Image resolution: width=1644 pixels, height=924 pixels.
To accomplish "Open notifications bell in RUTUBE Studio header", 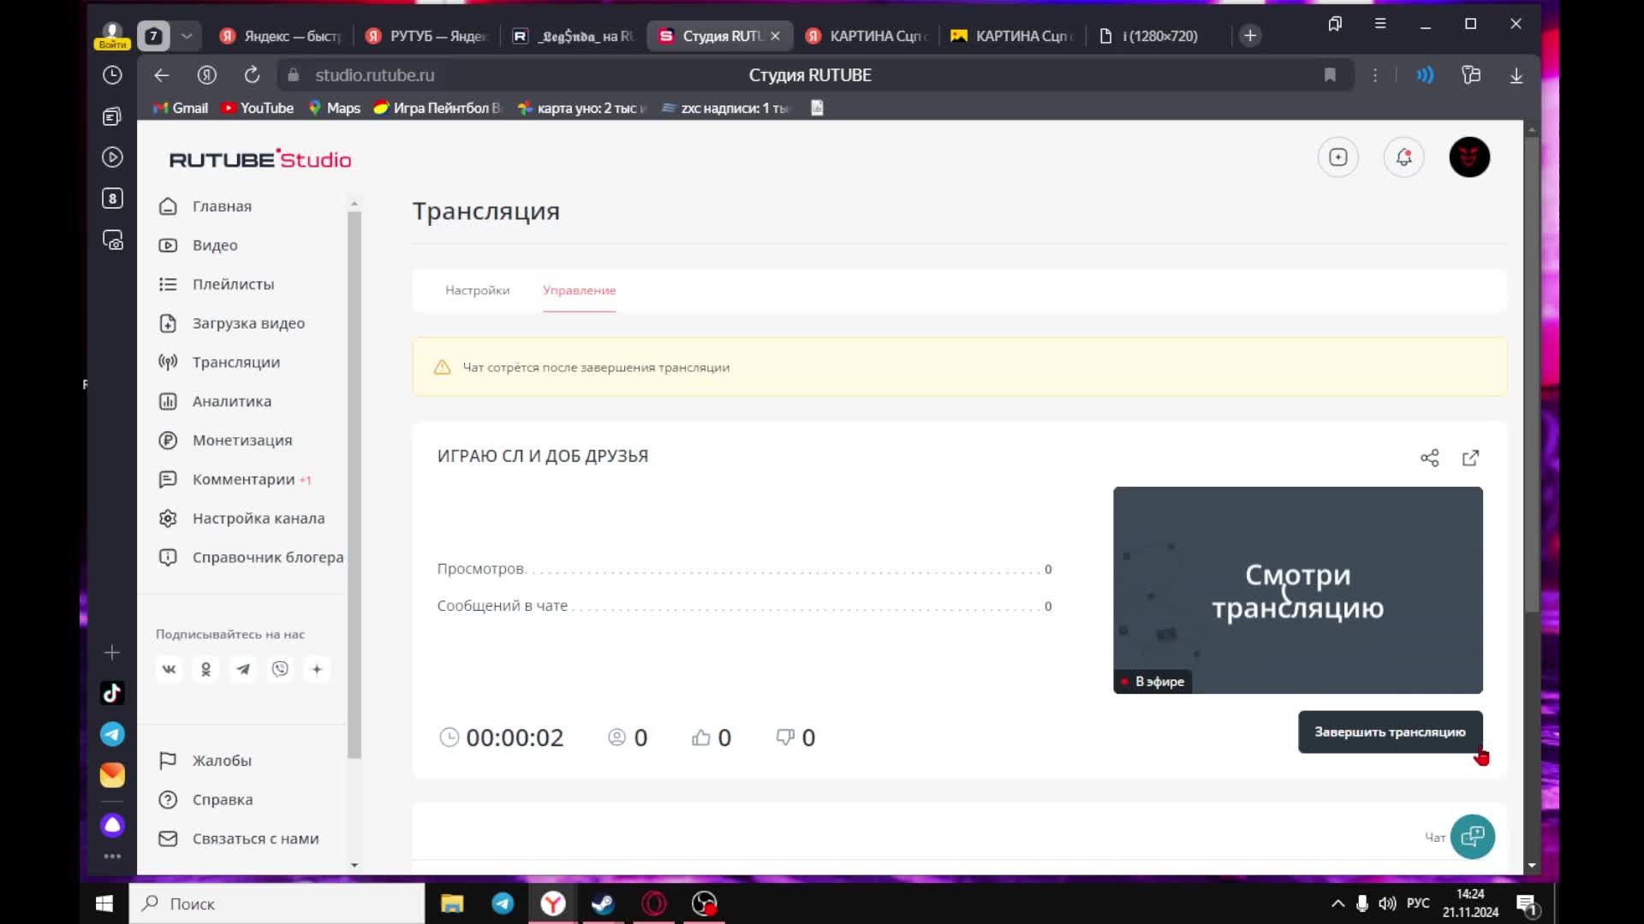I will [x=1403, y=157].
